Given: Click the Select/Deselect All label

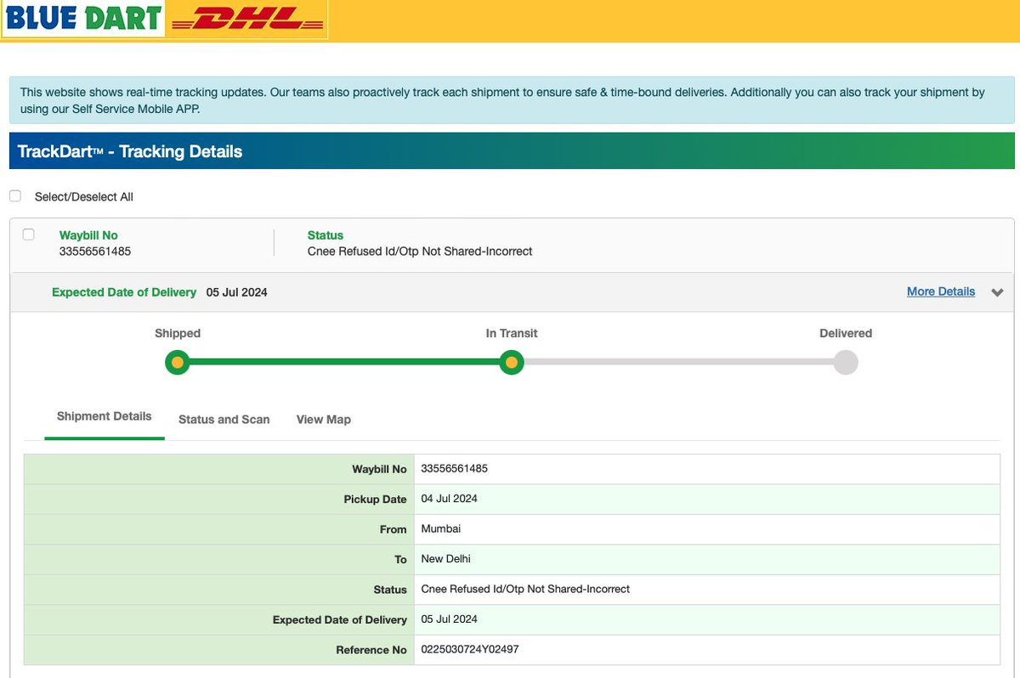Looking at the screenshot, I should tap(84, 197).
